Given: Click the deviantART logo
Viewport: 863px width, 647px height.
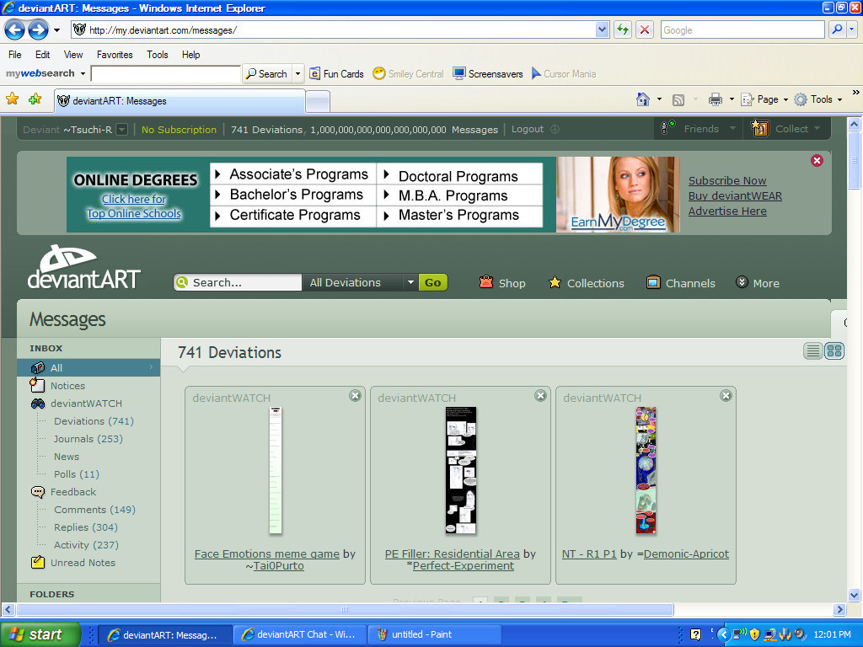Looking at the screenshot, I should 83,267.
